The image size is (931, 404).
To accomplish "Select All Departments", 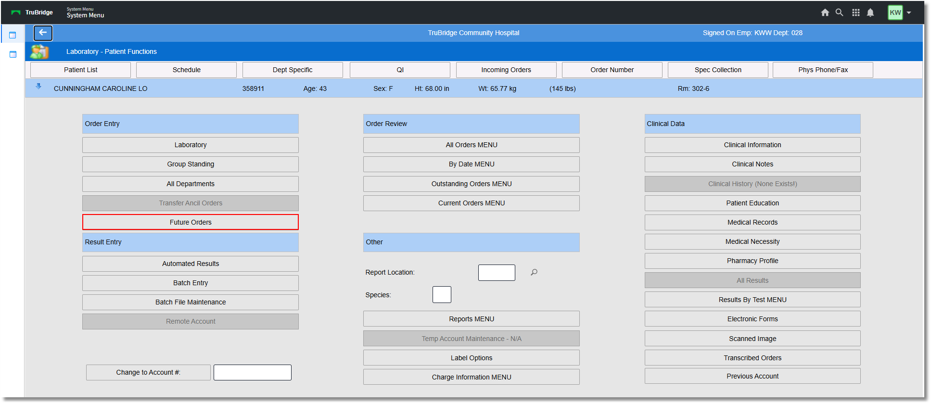I will click(x=191, y=184).
